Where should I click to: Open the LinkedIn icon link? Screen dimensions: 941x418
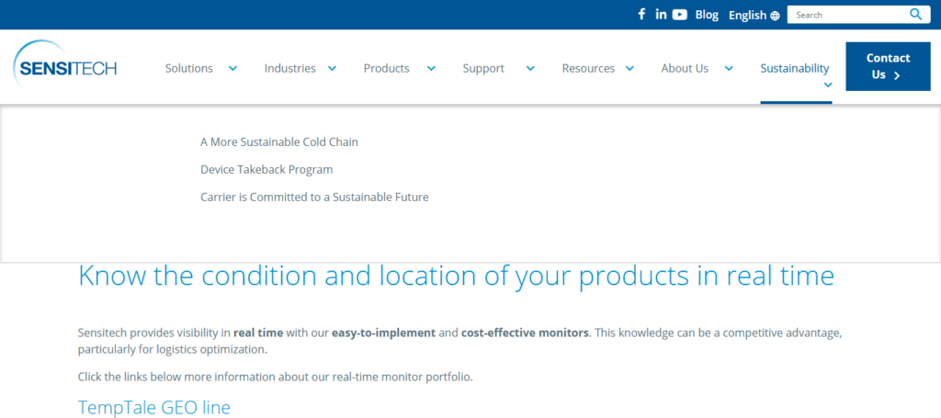pyautogui.click(x=661, y=15)
